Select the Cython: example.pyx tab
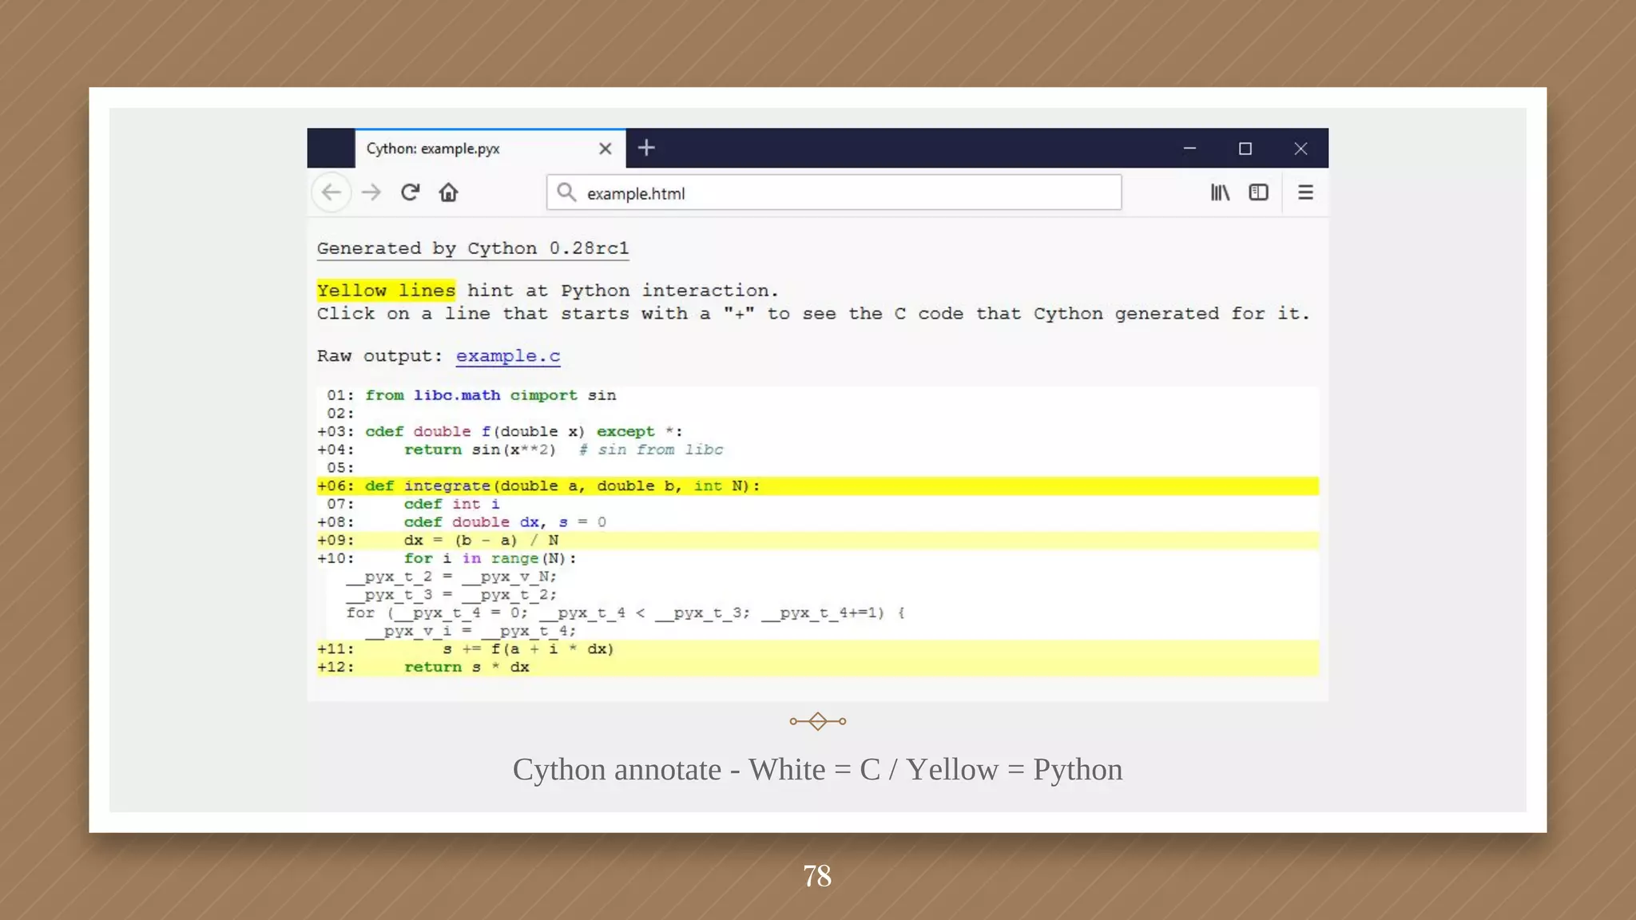 tap(490, 149)
